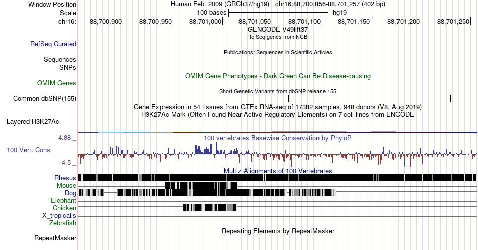Click the RefSeq genes from NCBI title
478x250 pixels.
[278, 37]
